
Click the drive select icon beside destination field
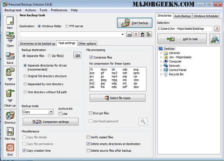(x=129, y=34)
